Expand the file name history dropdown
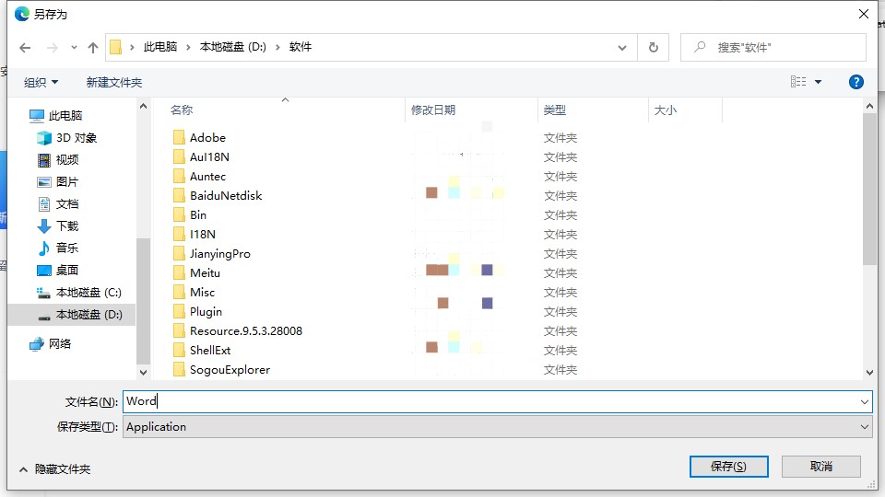The height and width of the screenshot is (497, 885). (x=864, y=401)
